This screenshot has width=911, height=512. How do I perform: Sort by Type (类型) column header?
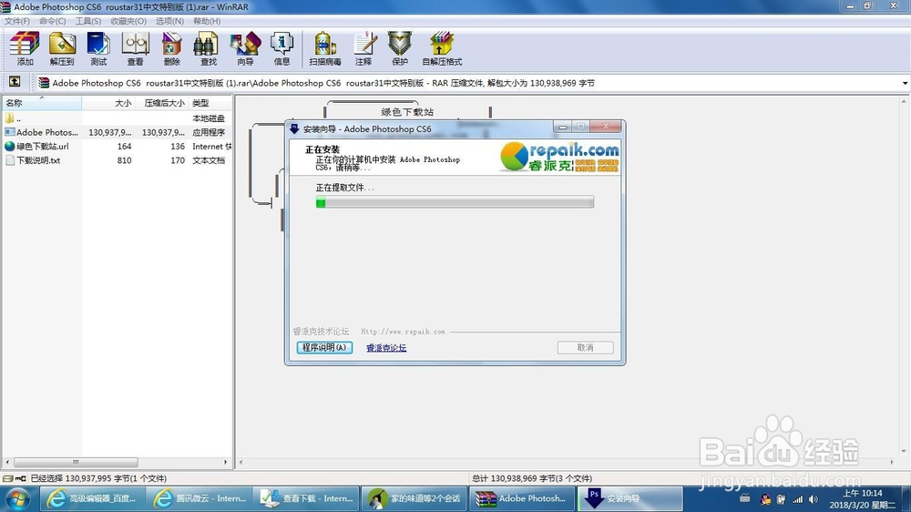(210, 103)
